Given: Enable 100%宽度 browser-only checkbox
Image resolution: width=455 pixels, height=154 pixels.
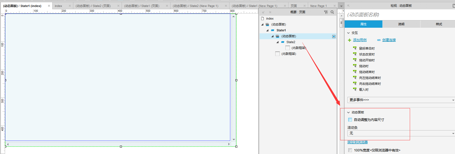Looking at the screenshot, I should coord(350,150).
